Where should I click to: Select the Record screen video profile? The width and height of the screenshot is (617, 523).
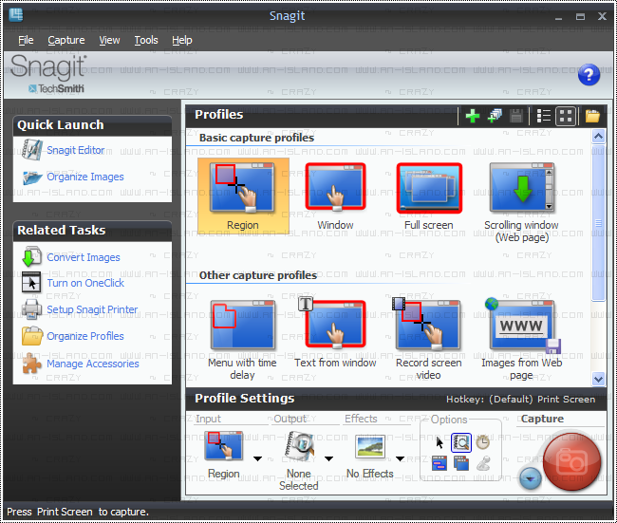point(428,339)
